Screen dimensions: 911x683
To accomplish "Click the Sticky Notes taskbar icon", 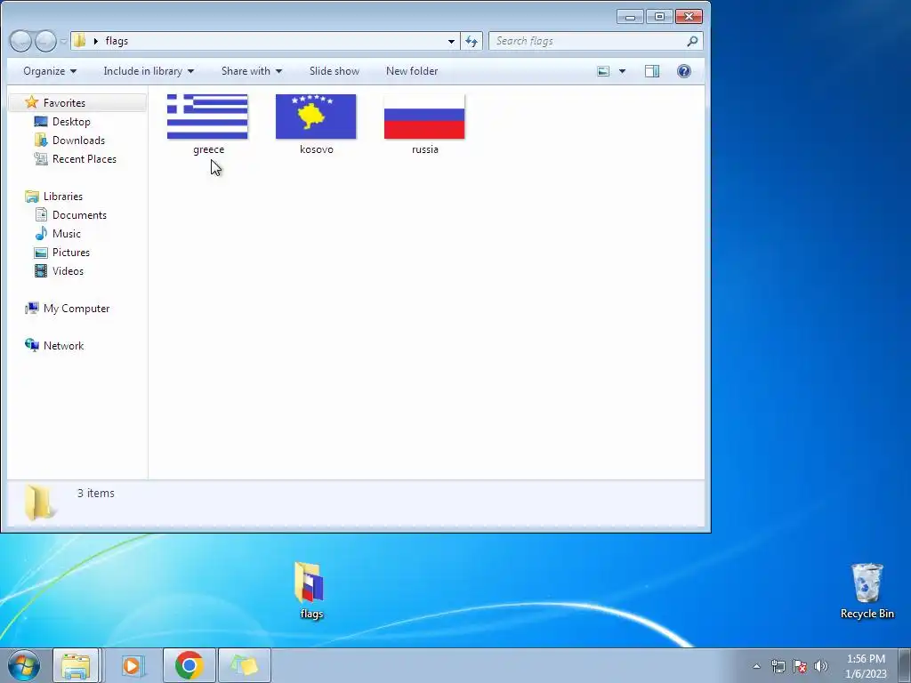I will pos(245,665).
